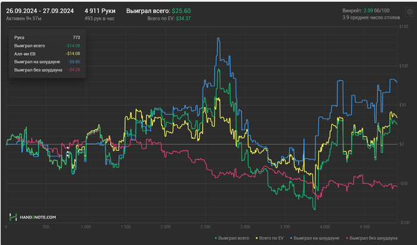Open the graph settings gear icon
Screen dimensions: 417x245
click(x=410, y=11)
